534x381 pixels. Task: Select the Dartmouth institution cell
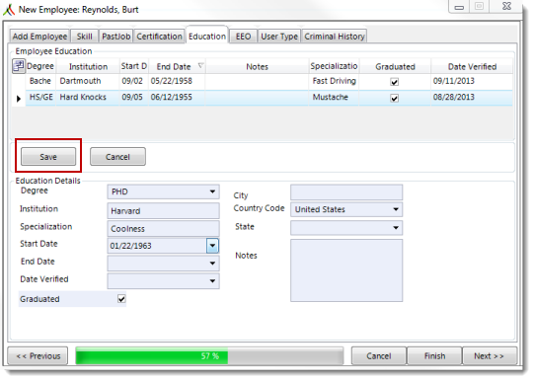[88, 81]
